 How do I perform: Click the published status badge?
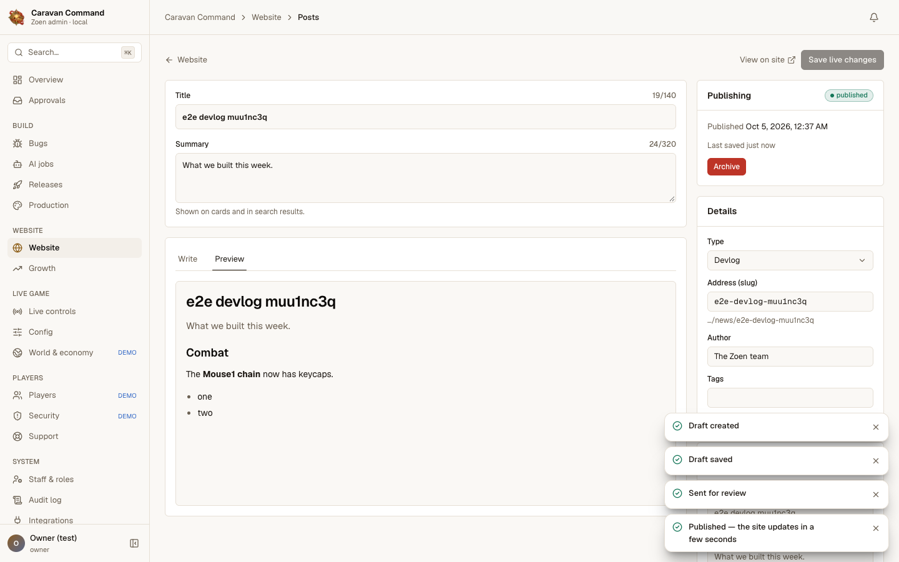click(849, 96)
